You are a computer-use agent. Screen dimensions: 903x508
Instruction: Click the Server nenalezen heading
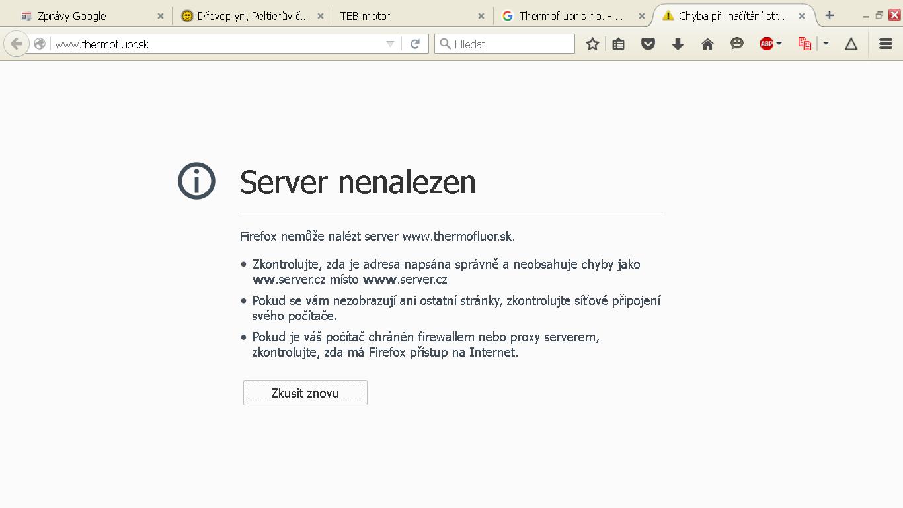point(358,182)
